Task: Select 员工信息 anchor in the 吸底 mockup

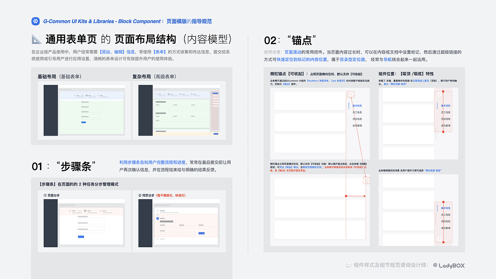Action: 446,215
